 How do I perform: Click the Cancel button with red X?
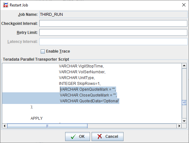pos(107,137)
